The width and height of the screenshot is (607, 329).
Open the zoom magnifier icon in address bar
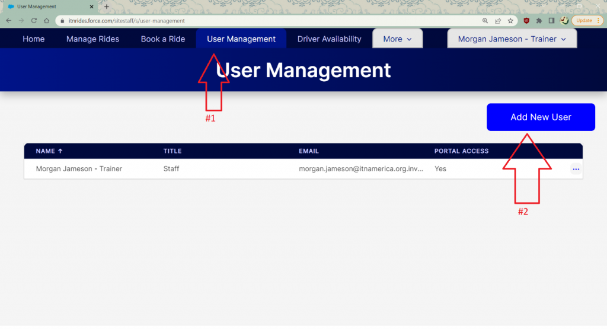point(485,20)
